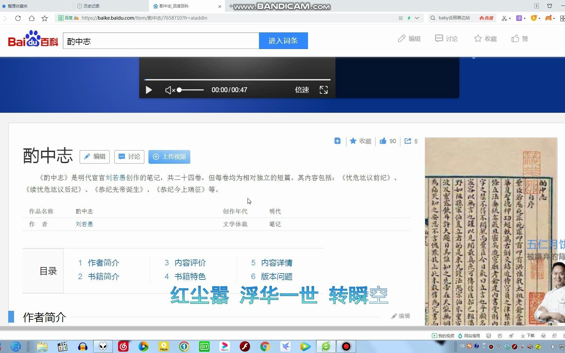The image size is (565, 353).
Task: Click the 收藏 star above the summary
Action: click(x=361, y=141)
